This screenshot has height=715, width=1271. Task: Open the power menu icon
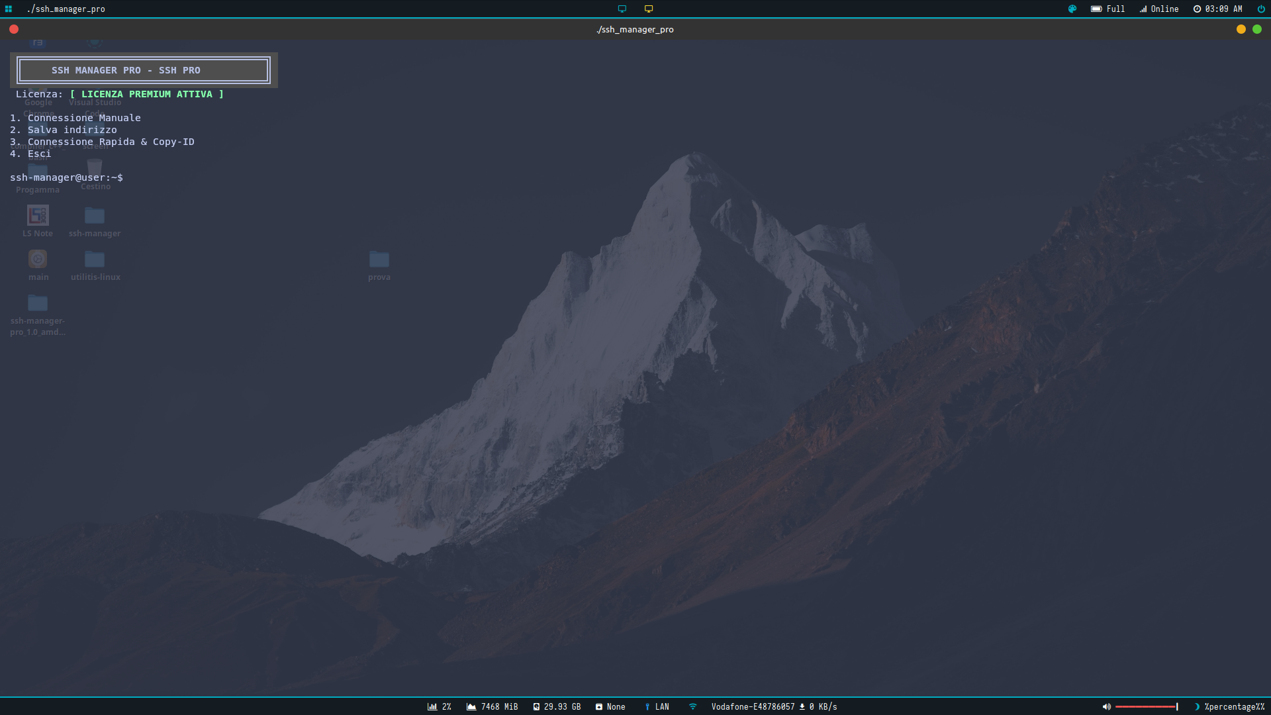click(x=1261, y=9)
